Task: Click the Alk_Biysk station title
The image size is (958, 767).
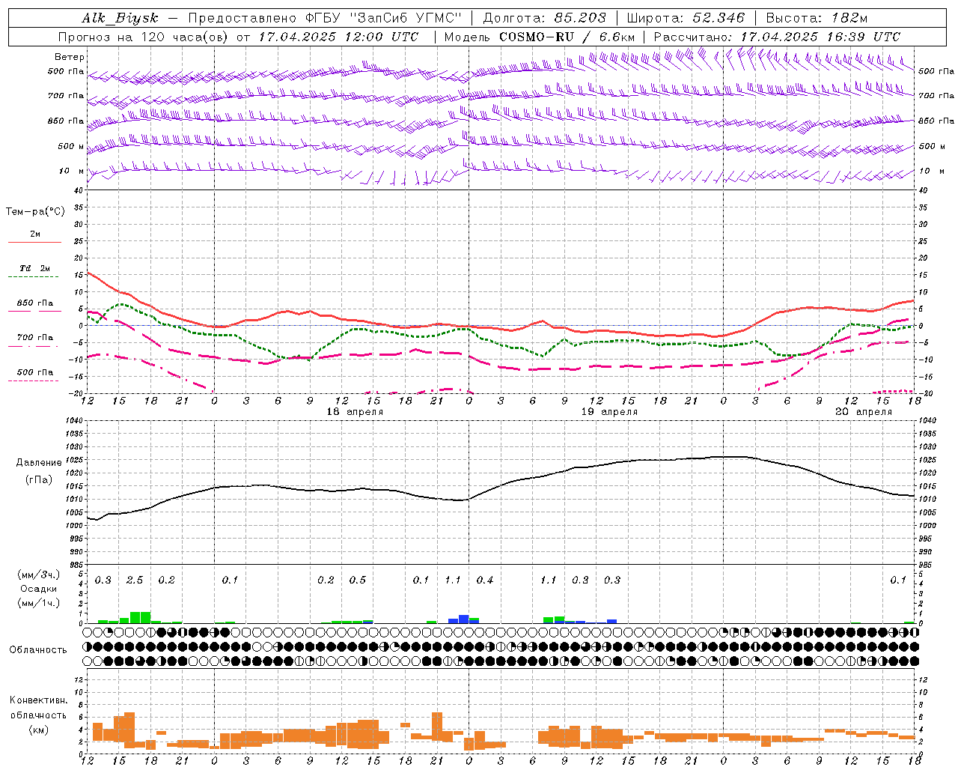Action: coord(120,18)
